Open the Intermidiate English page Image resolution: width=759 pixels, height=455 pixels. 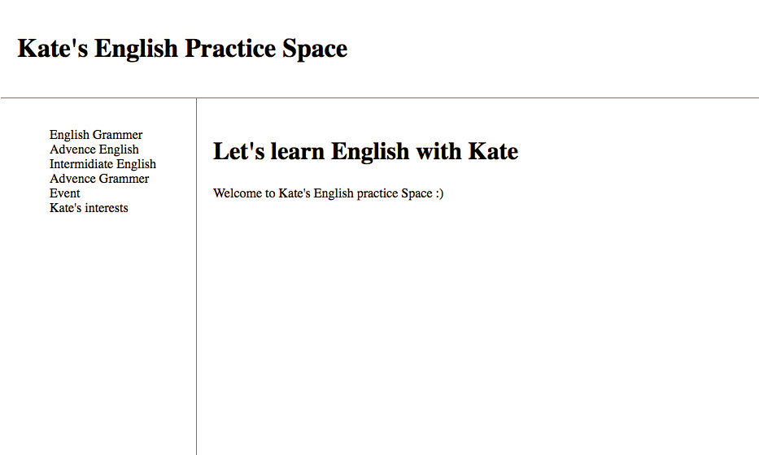(x=103, y=164)
